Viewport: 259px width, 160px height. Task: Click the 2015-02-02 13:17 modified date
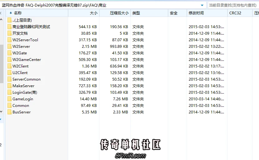click(x=206, y=66)
